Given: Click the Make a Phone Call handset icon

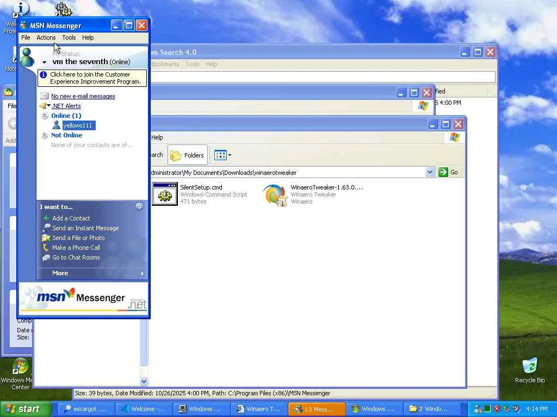Looking at the screenshot, I should [x=46, y=248].
